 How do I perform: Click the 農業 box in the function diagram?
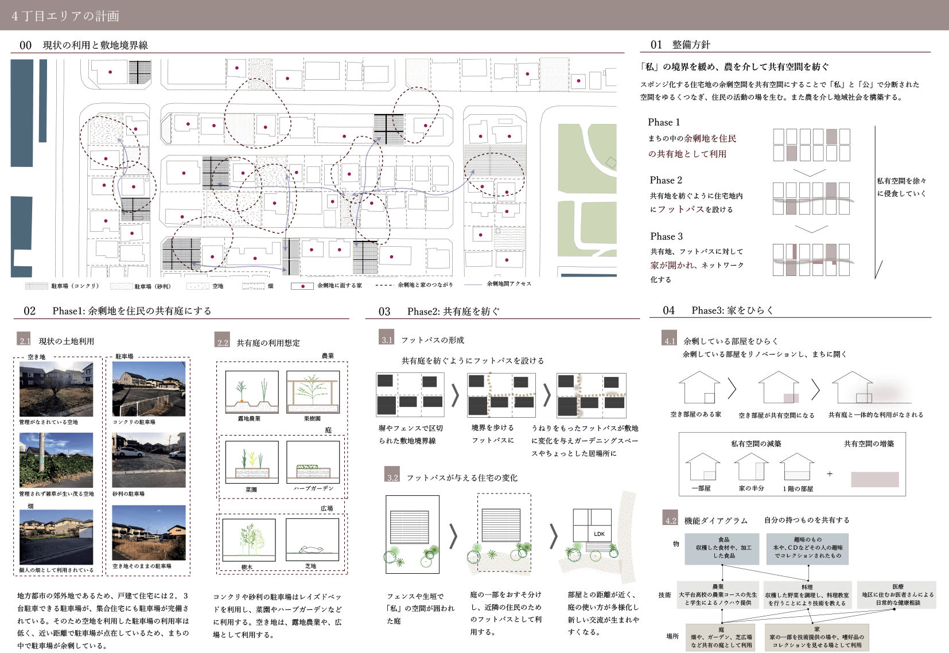pos(718,595)
